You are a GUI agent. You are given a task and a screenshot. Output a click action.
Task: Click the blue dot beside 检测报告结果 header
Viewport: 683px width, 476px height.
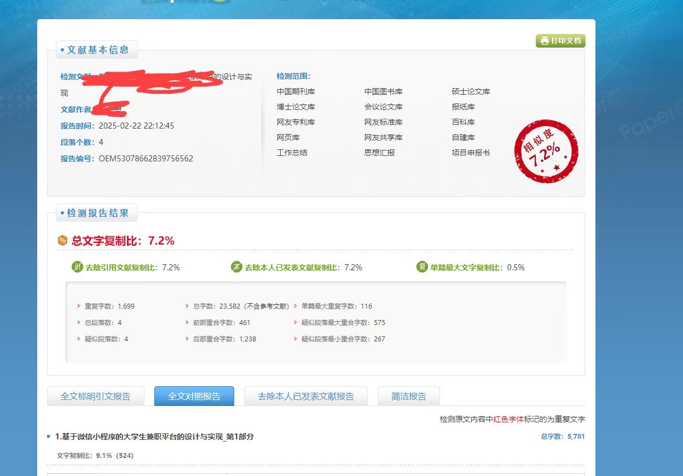63,213
